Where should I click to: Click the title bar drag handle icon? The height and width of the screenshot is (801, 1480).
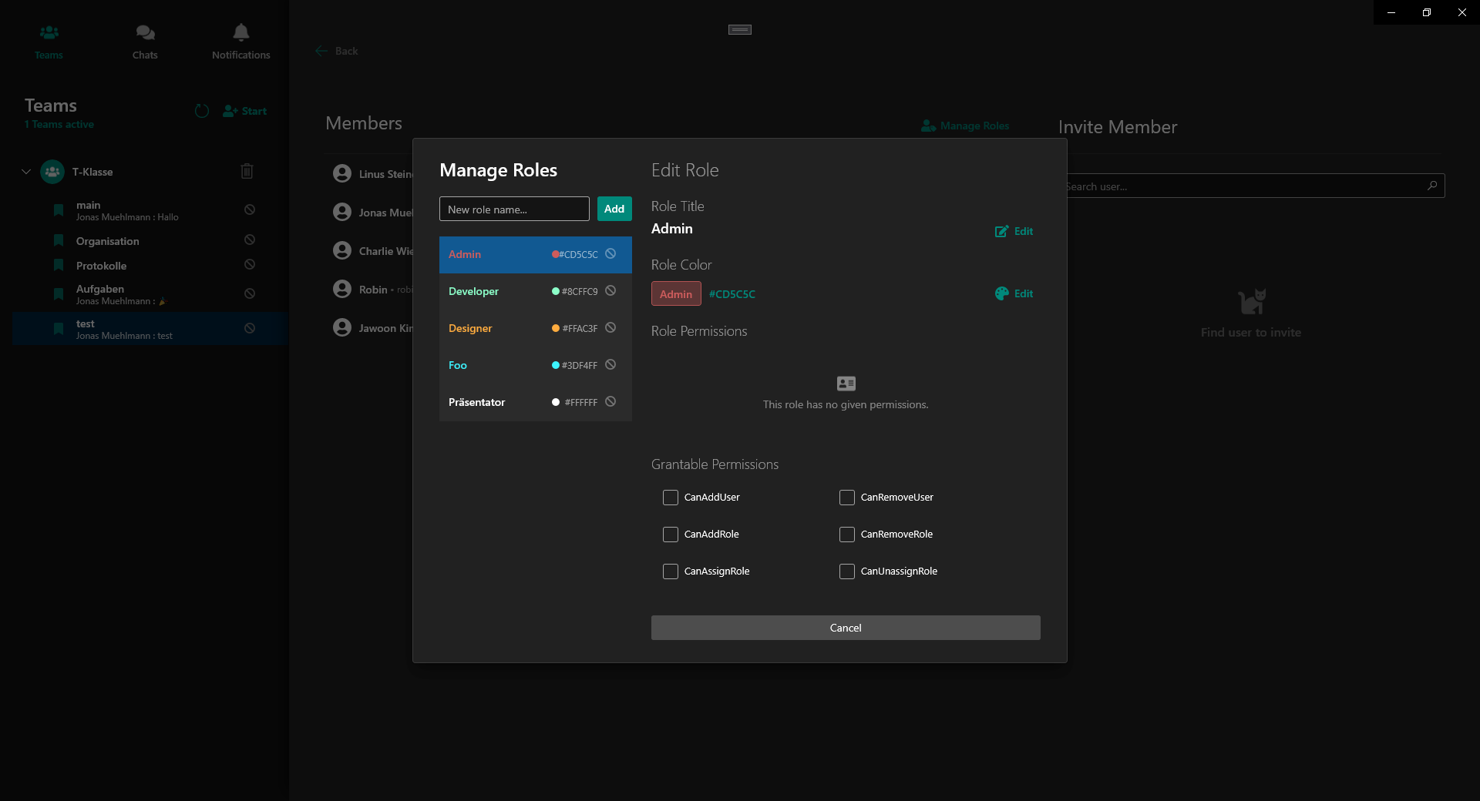click(740, 29)
